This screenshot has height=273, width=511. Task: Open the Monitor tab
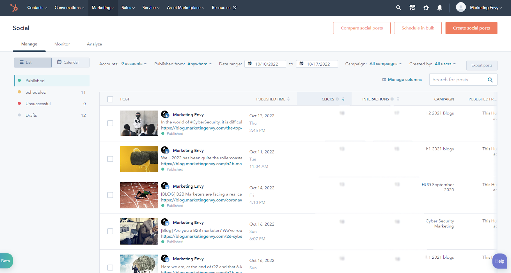point(62,44)
